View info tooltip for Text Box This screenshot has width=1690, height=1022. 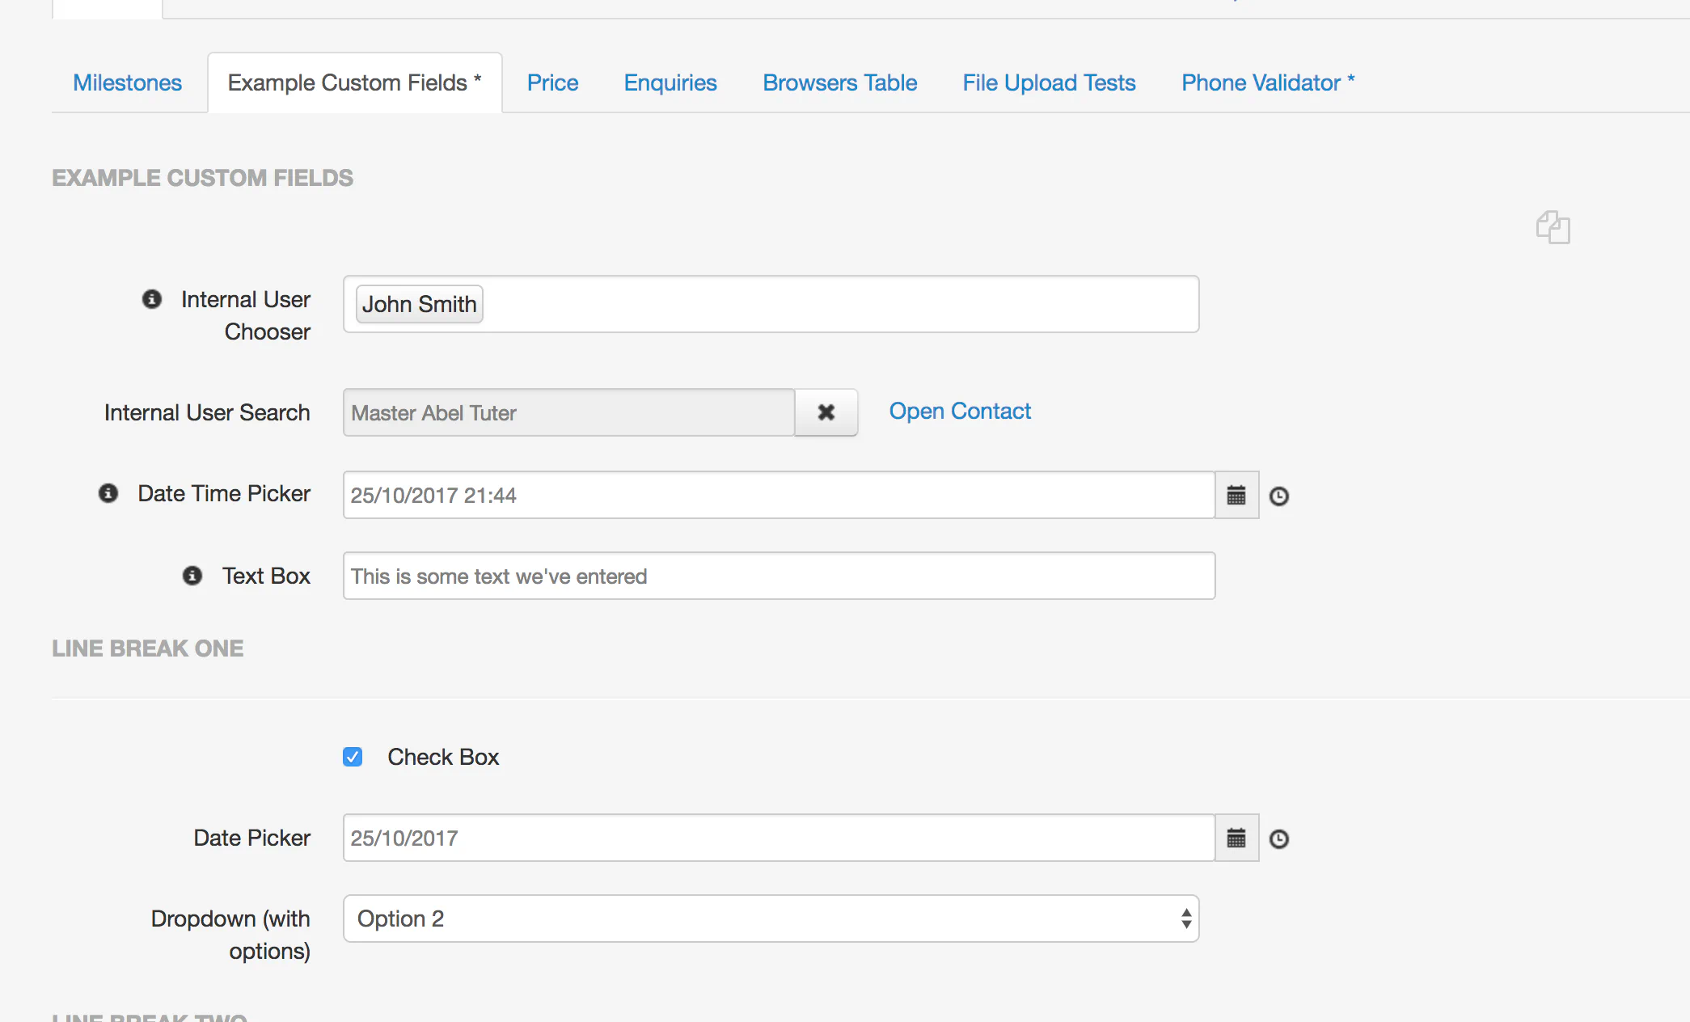pos(192,576)
